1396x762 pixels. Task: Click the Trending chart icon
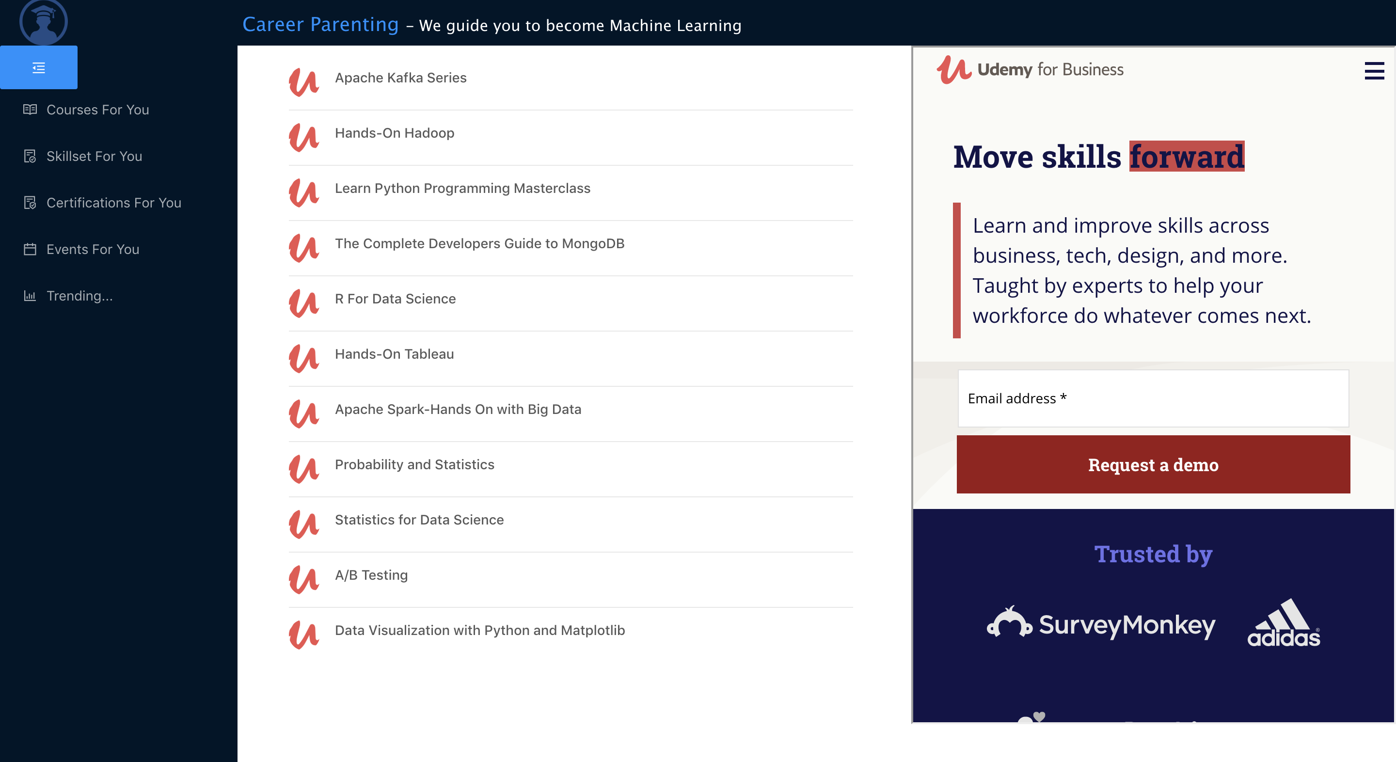[x=30, y=296]
